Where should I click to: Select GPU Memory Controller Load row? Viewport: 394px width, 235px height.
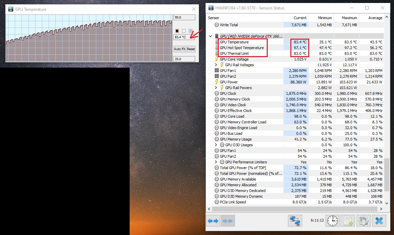pos(295,122)
